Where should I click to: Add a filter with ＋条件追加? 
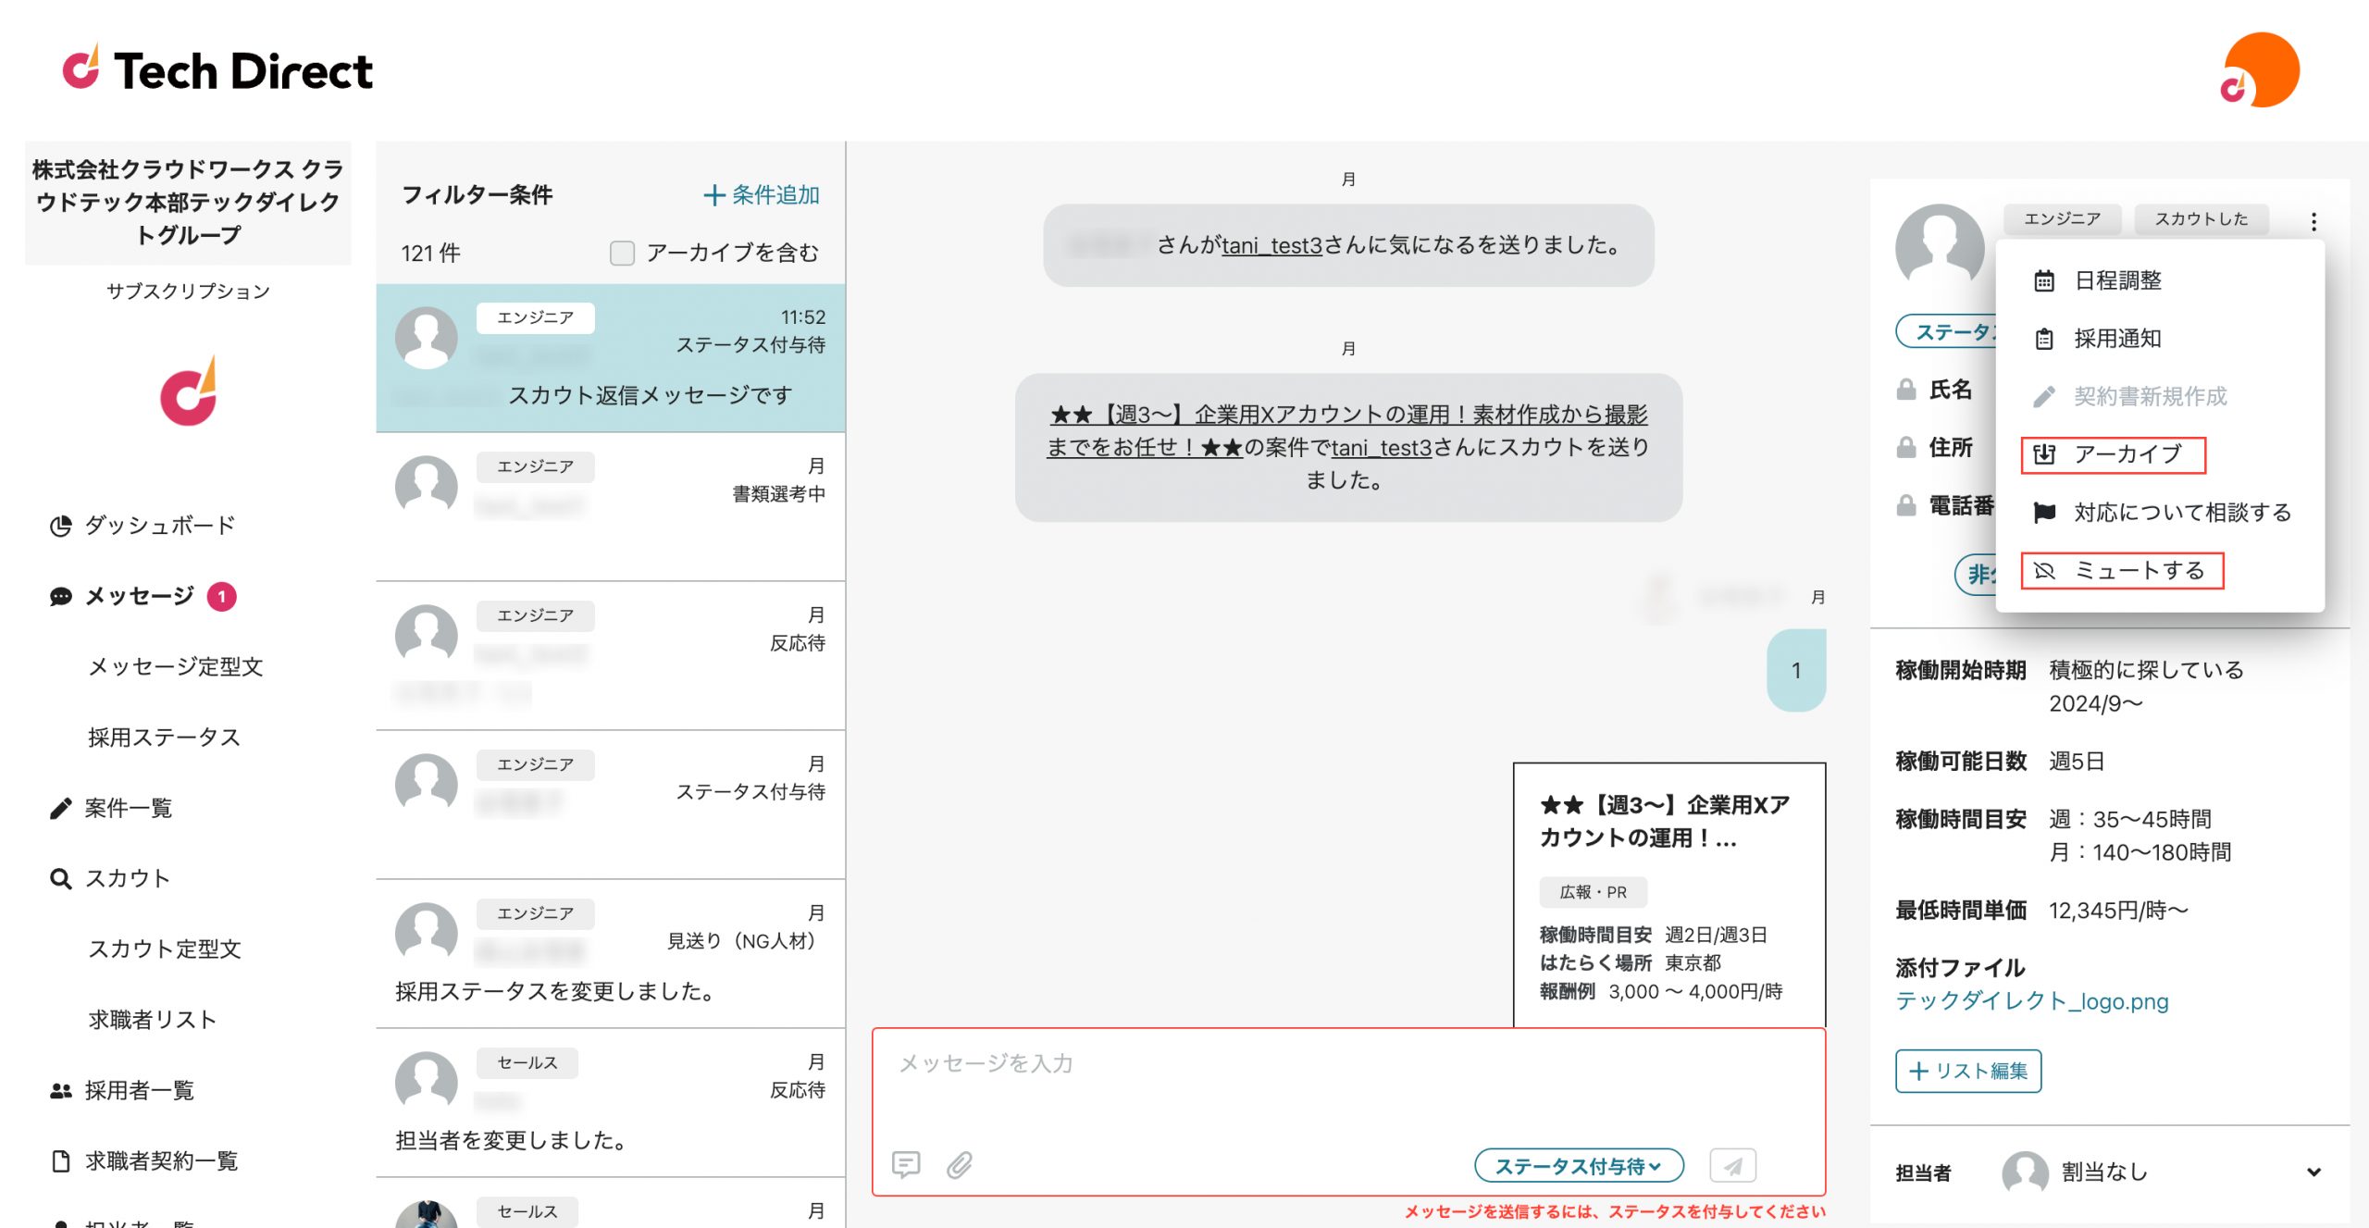click(x=761, y=195)
